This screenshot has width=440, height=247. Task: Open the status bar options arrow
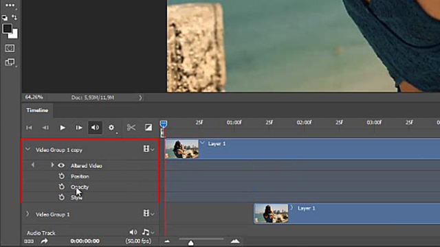[x=140, y=97]
